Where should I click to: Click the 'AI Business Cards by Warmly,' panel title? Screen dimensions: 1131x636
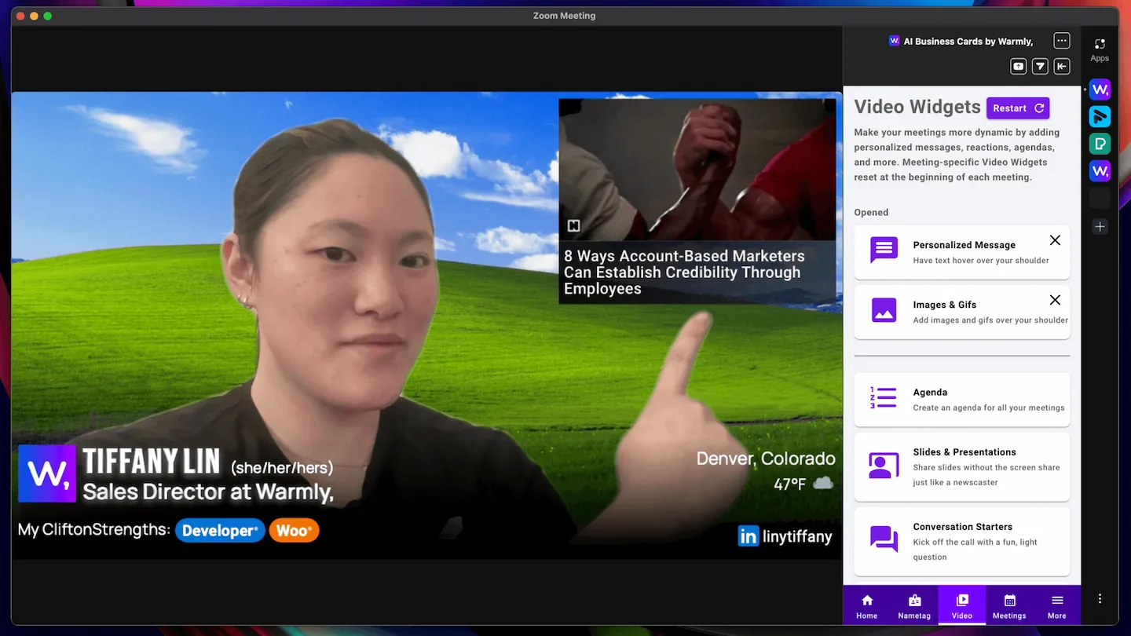tap(968, 41)
